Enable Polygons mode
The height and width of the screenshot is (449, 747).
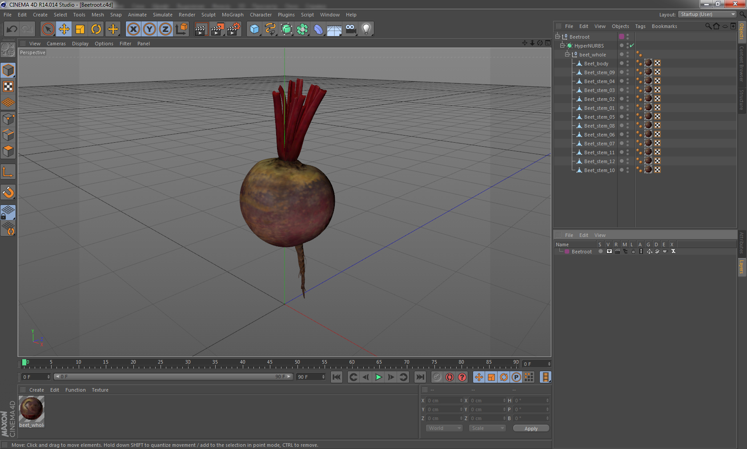point(8,151)
